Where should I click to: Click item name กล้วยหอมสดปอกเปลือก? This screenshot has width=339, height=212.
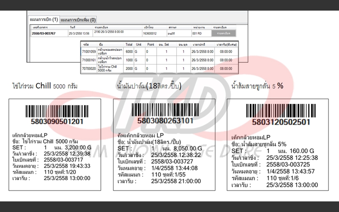coord(110,51)
